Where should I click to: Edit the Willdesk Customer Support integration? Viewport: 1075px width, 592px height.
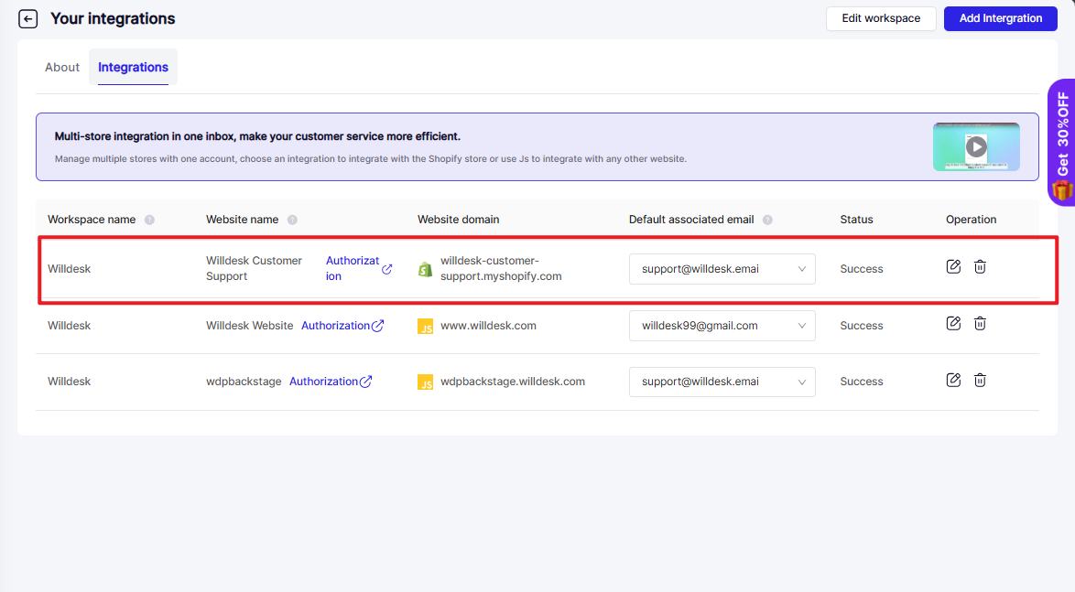coord(953,266)
